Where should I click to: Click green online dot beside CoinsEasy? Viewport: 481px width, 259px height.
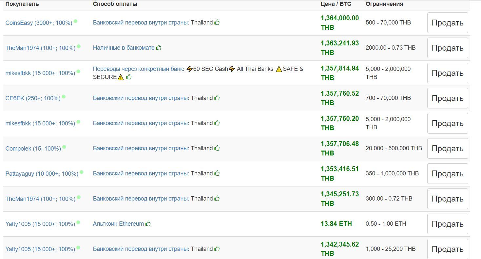click(75, 21)
